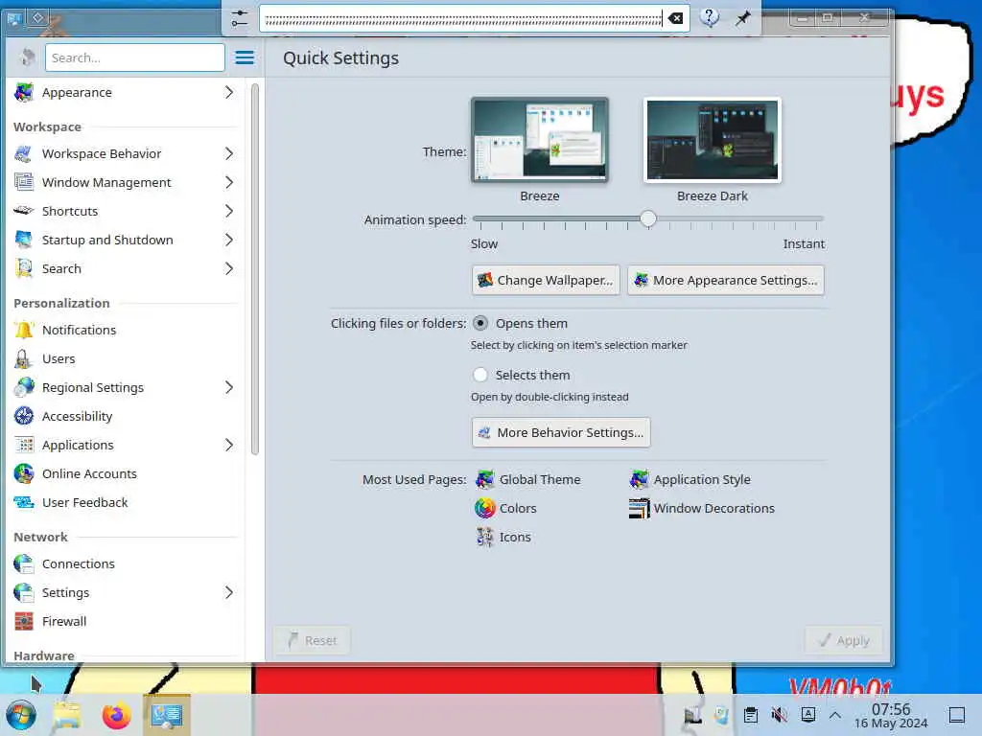Expand the Applications chevron

(228, 445)
